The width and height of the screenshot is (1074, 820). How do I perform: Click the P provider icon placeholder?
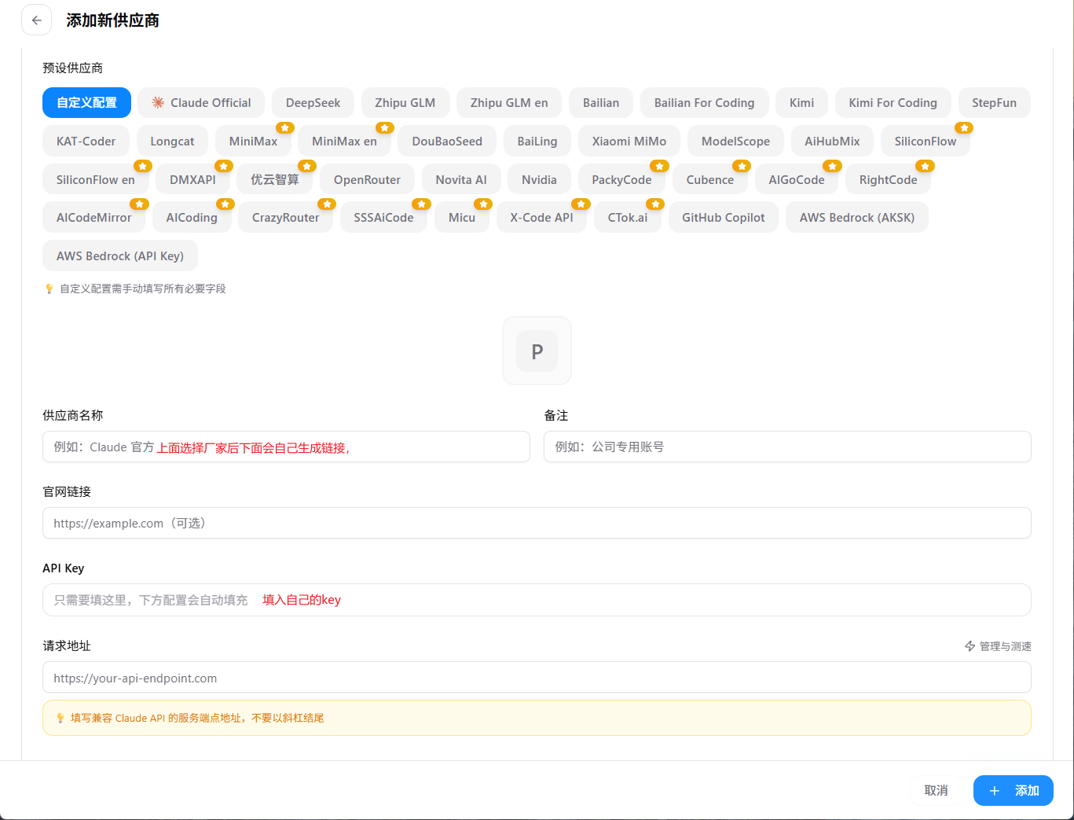(537, 351)
